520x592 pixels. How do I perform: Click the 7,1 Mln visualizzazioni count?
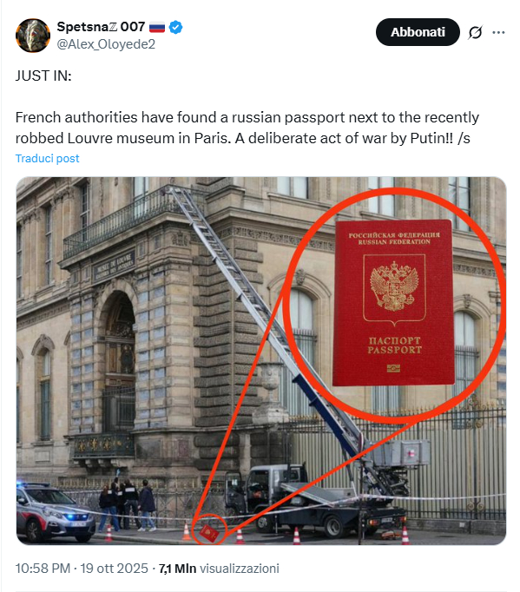(x=219, y=569)
